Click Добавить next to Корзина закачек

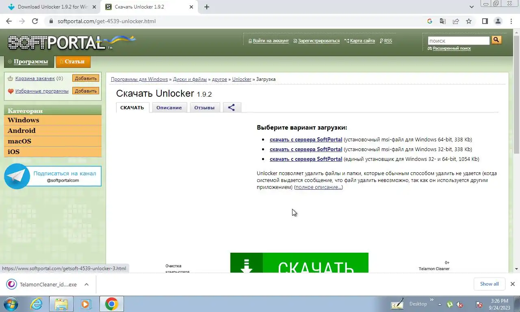tap(86, 78)
